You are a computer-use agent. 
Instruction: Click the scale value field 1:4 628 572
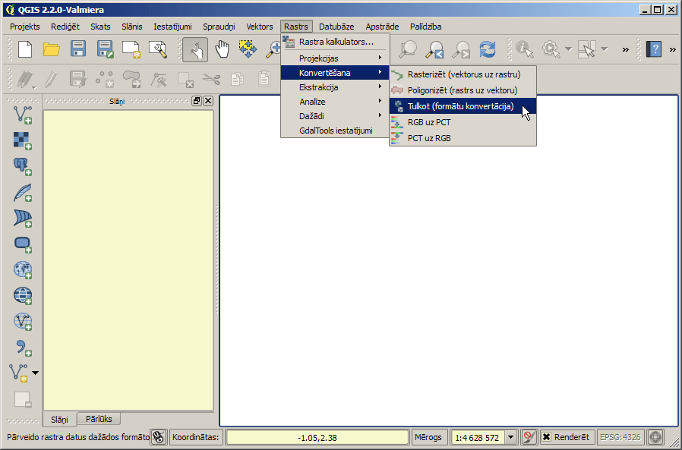pyautogui.click(x=478, y=437)
